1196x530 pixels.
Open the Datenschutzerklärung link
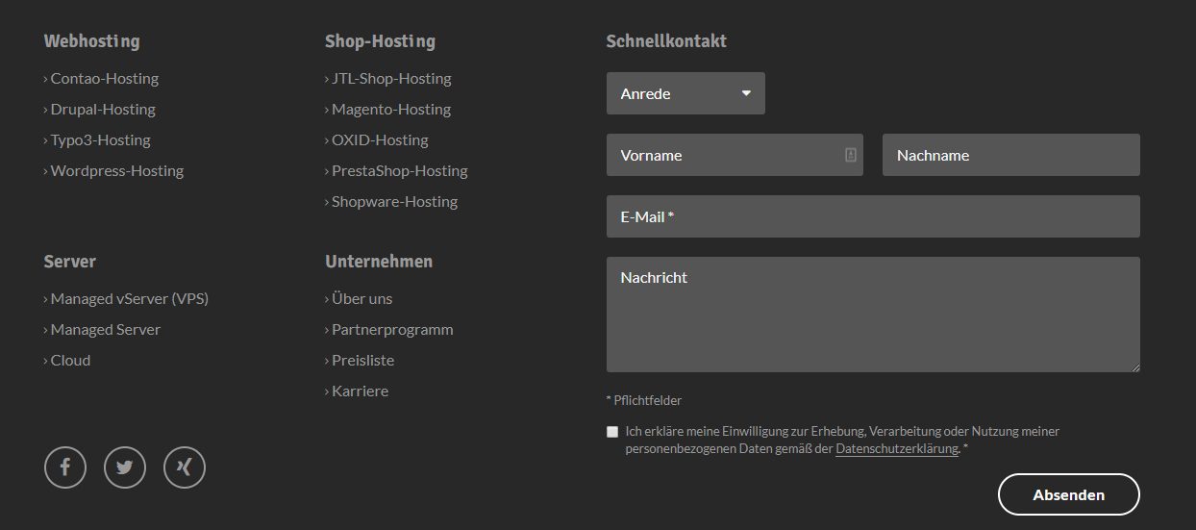pos(896,449)
